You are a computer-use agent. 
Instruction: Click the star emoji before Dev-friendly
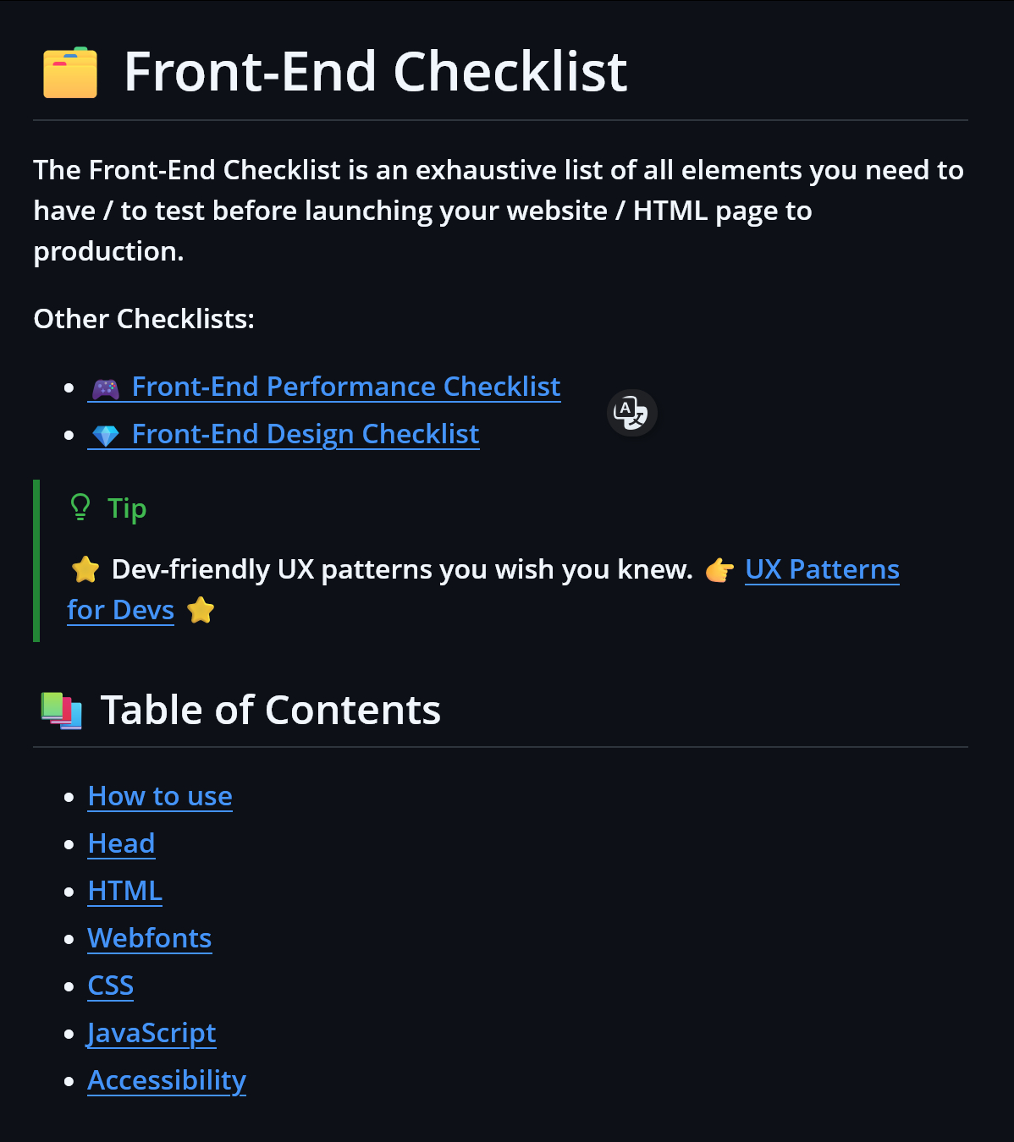click(x=85, y=570)
